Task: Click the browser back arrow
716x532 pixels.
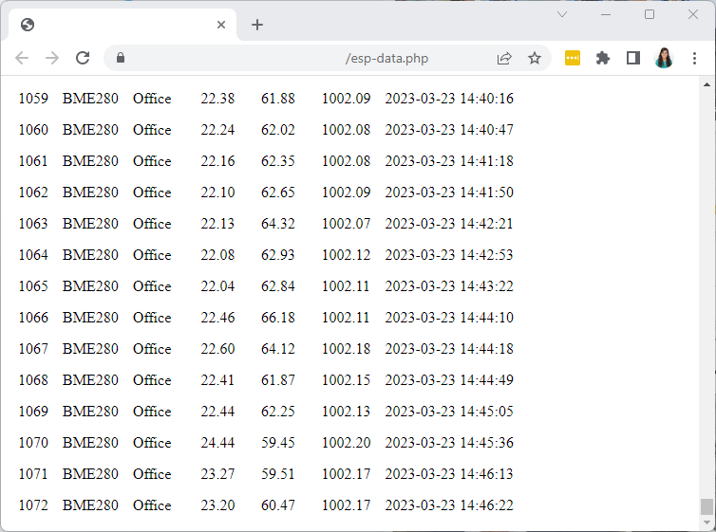Action: [22, 58]
